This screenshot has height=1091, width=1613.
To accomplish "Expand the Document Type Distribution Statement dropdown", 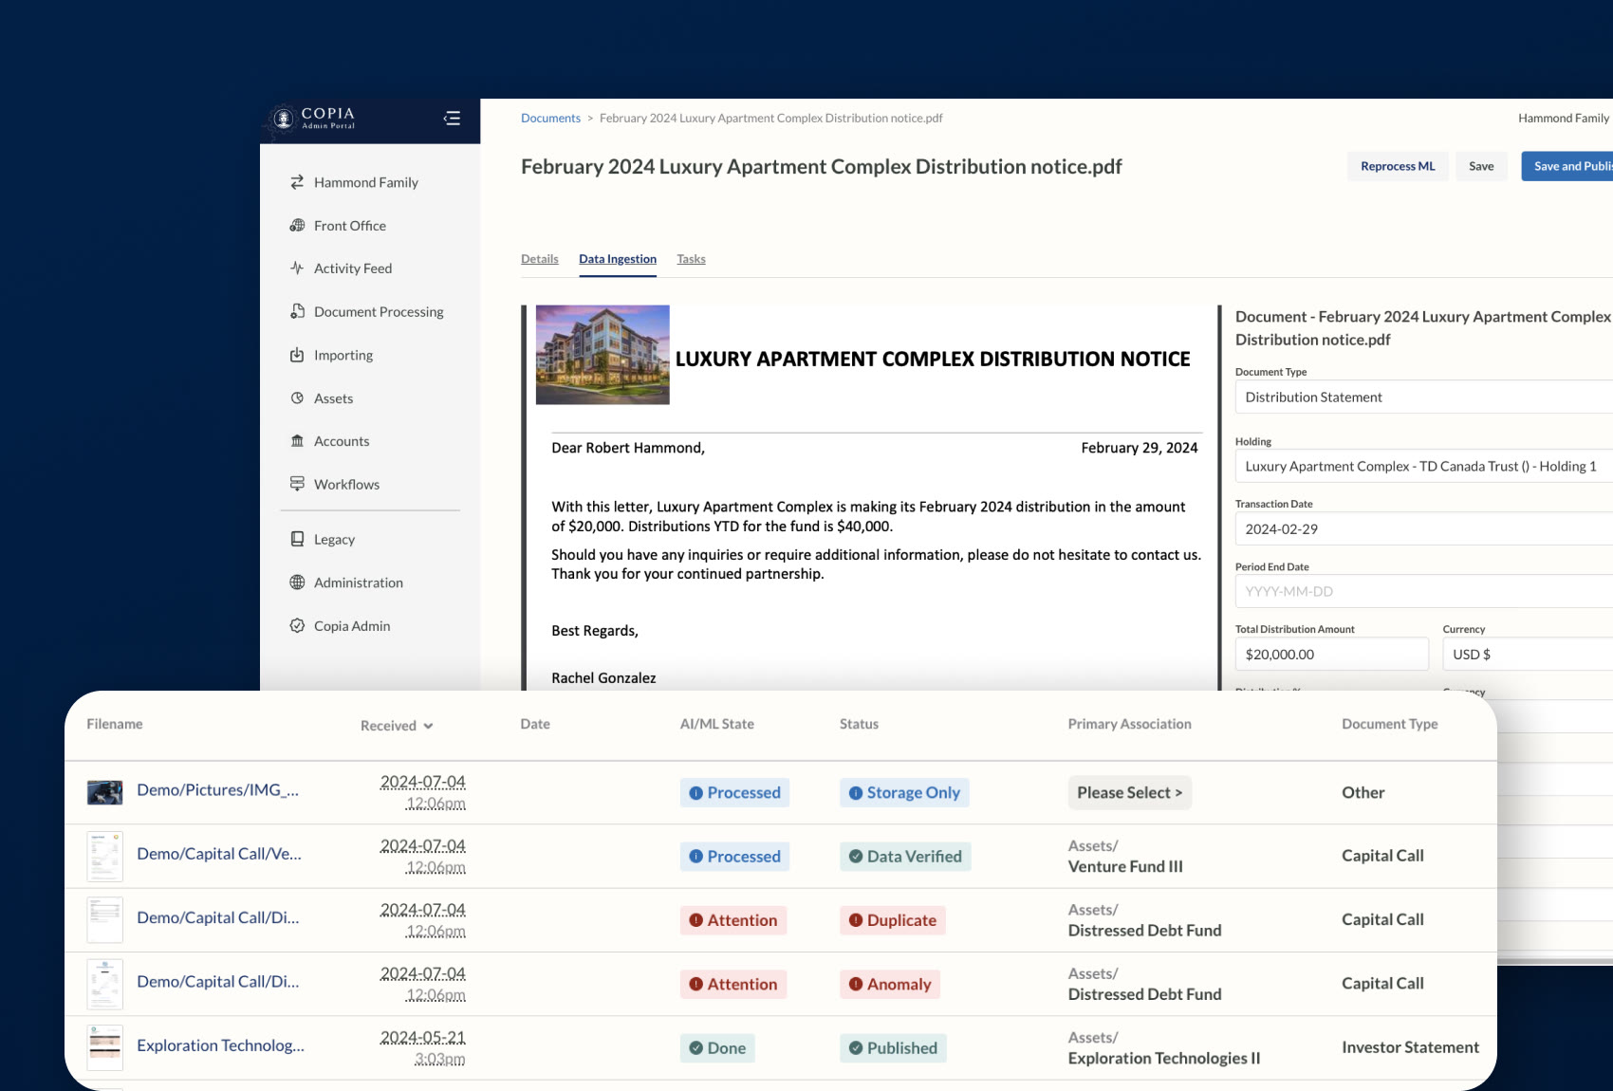I will coord(1423,398).
